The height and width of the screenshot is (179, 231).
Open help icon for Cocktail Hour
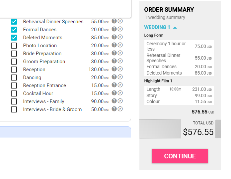[114, 93]
